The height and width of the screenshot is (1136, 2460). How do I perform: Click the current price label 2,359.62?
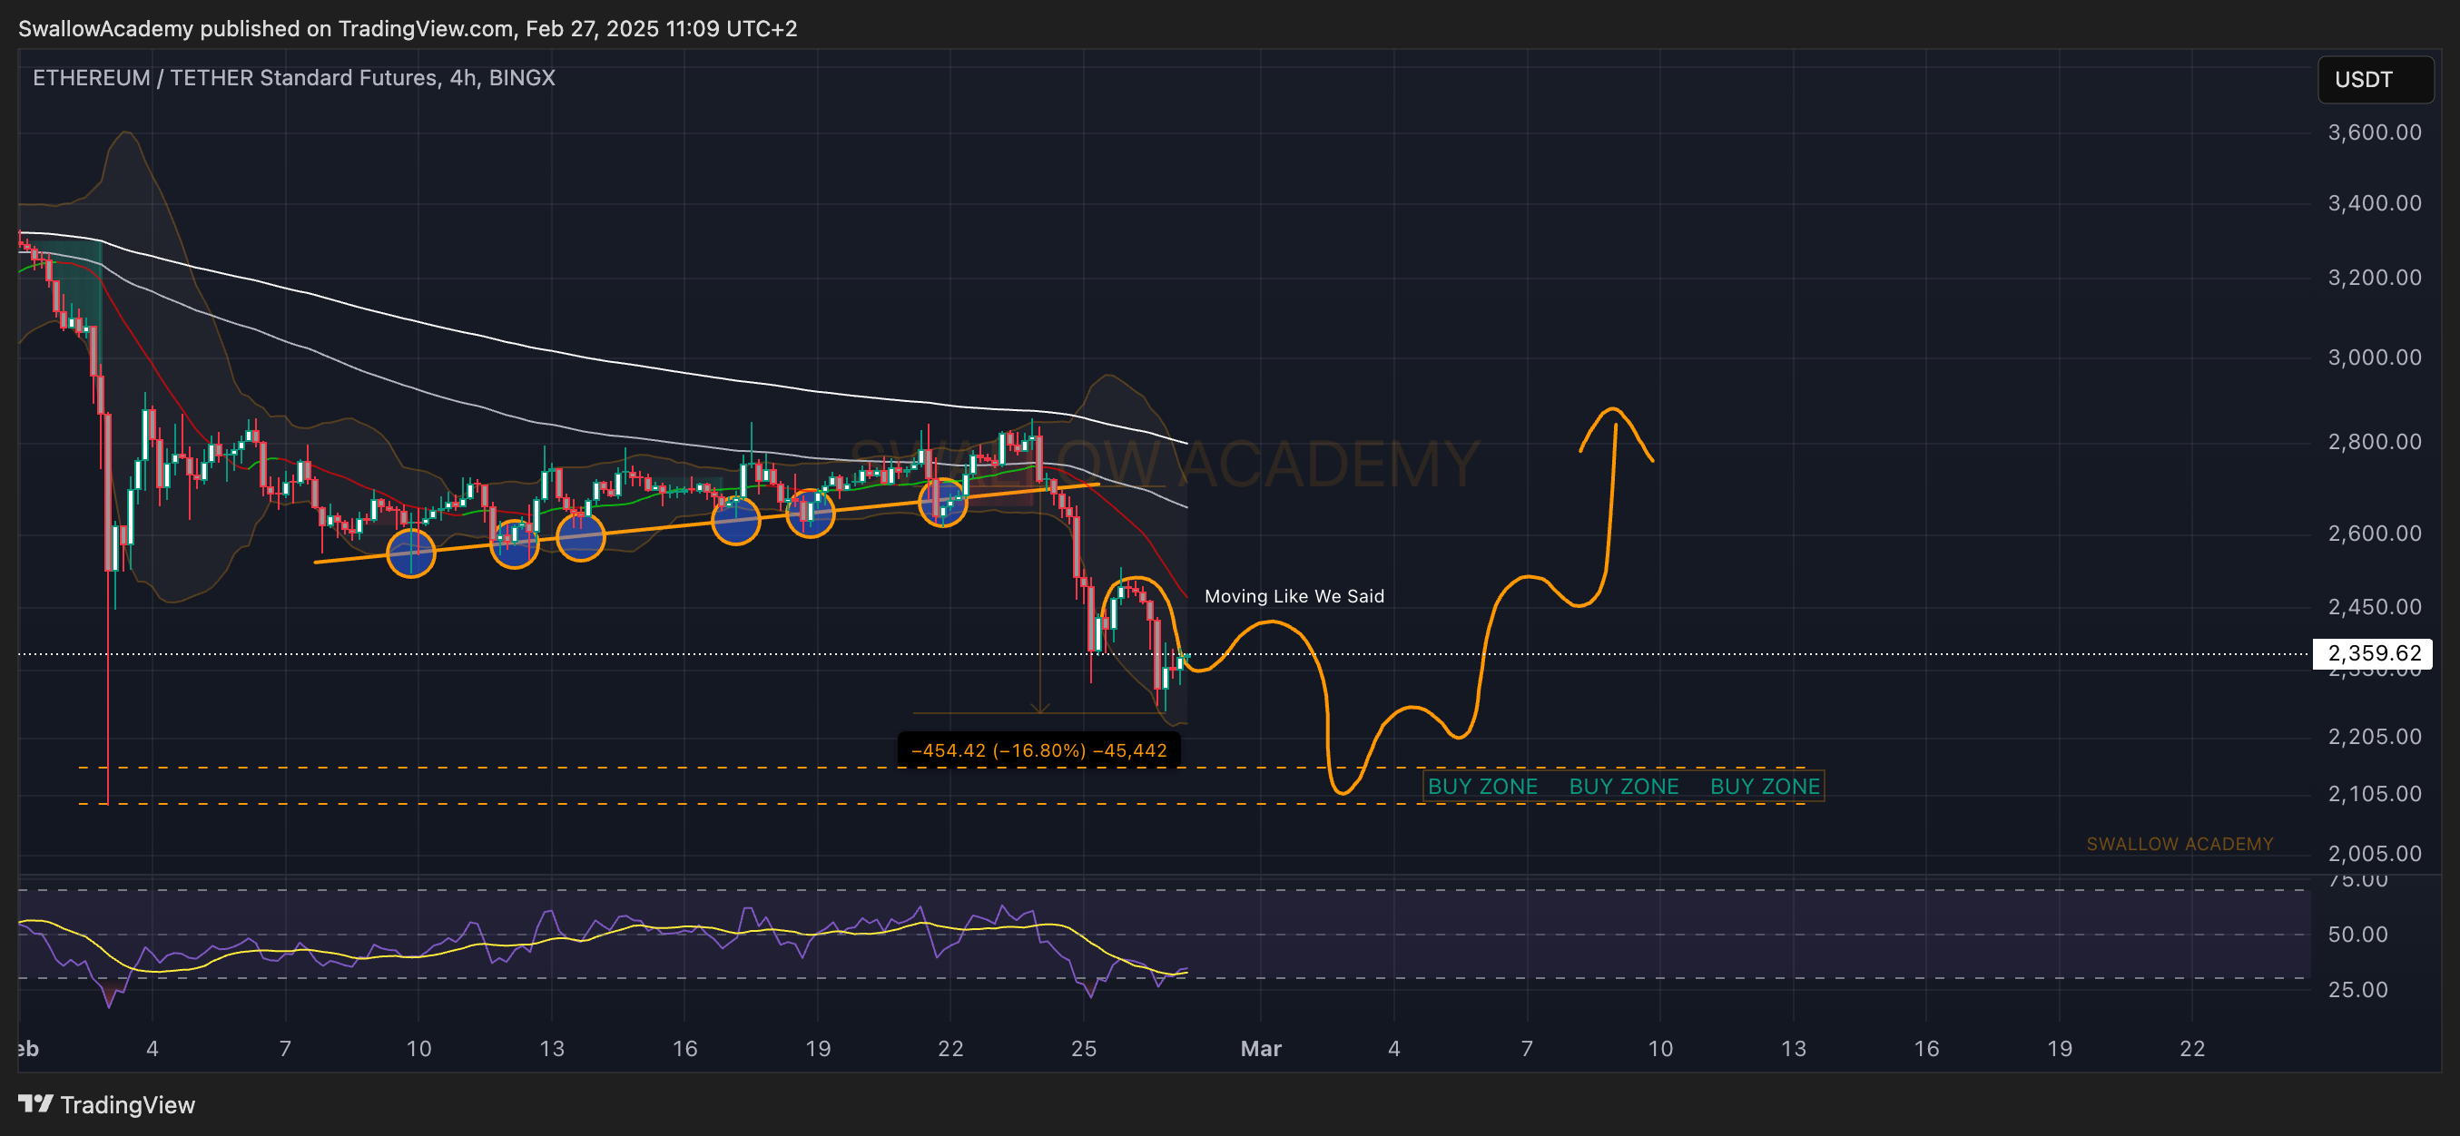pos(2373,653)
